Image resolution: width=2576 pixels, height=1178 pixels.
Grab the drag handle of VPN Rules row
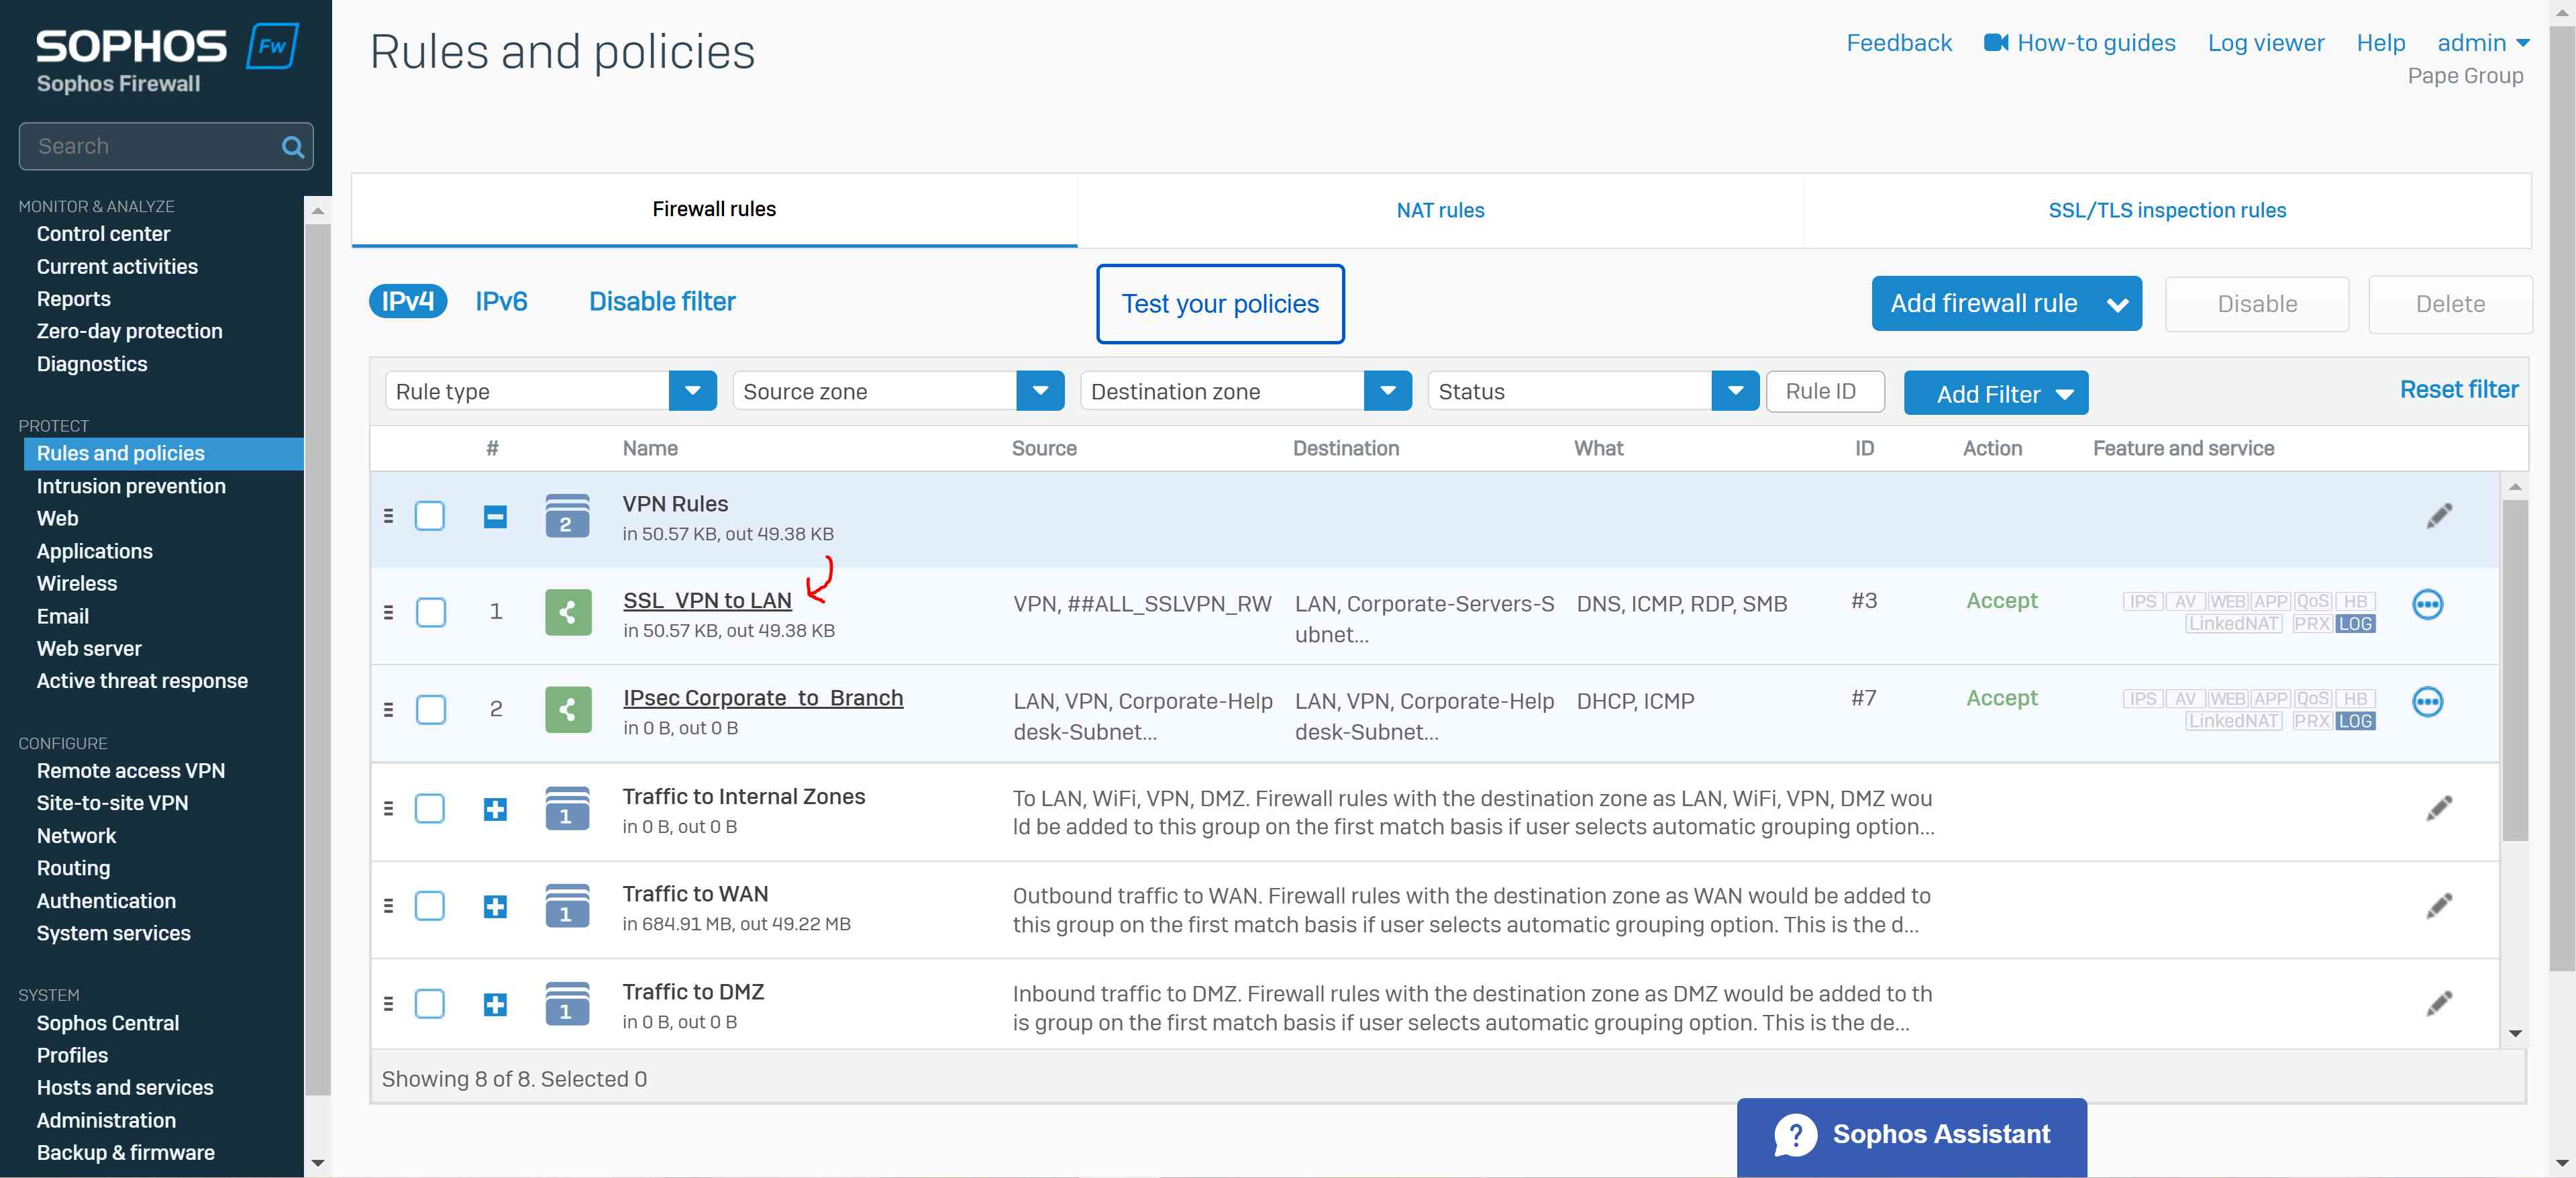[x=388, y=516]
